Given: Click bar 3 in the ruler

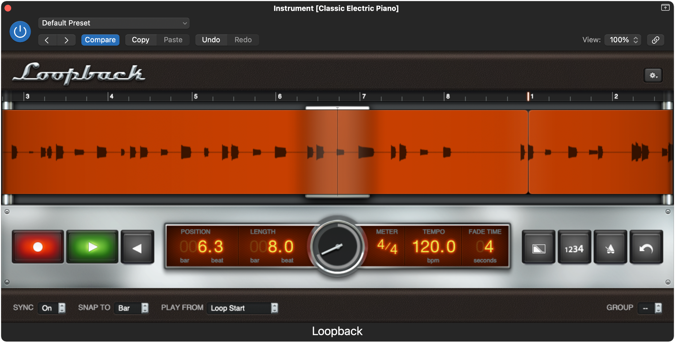Looking at the screenshot, I should pyautogui.click(x=27, y=96).
